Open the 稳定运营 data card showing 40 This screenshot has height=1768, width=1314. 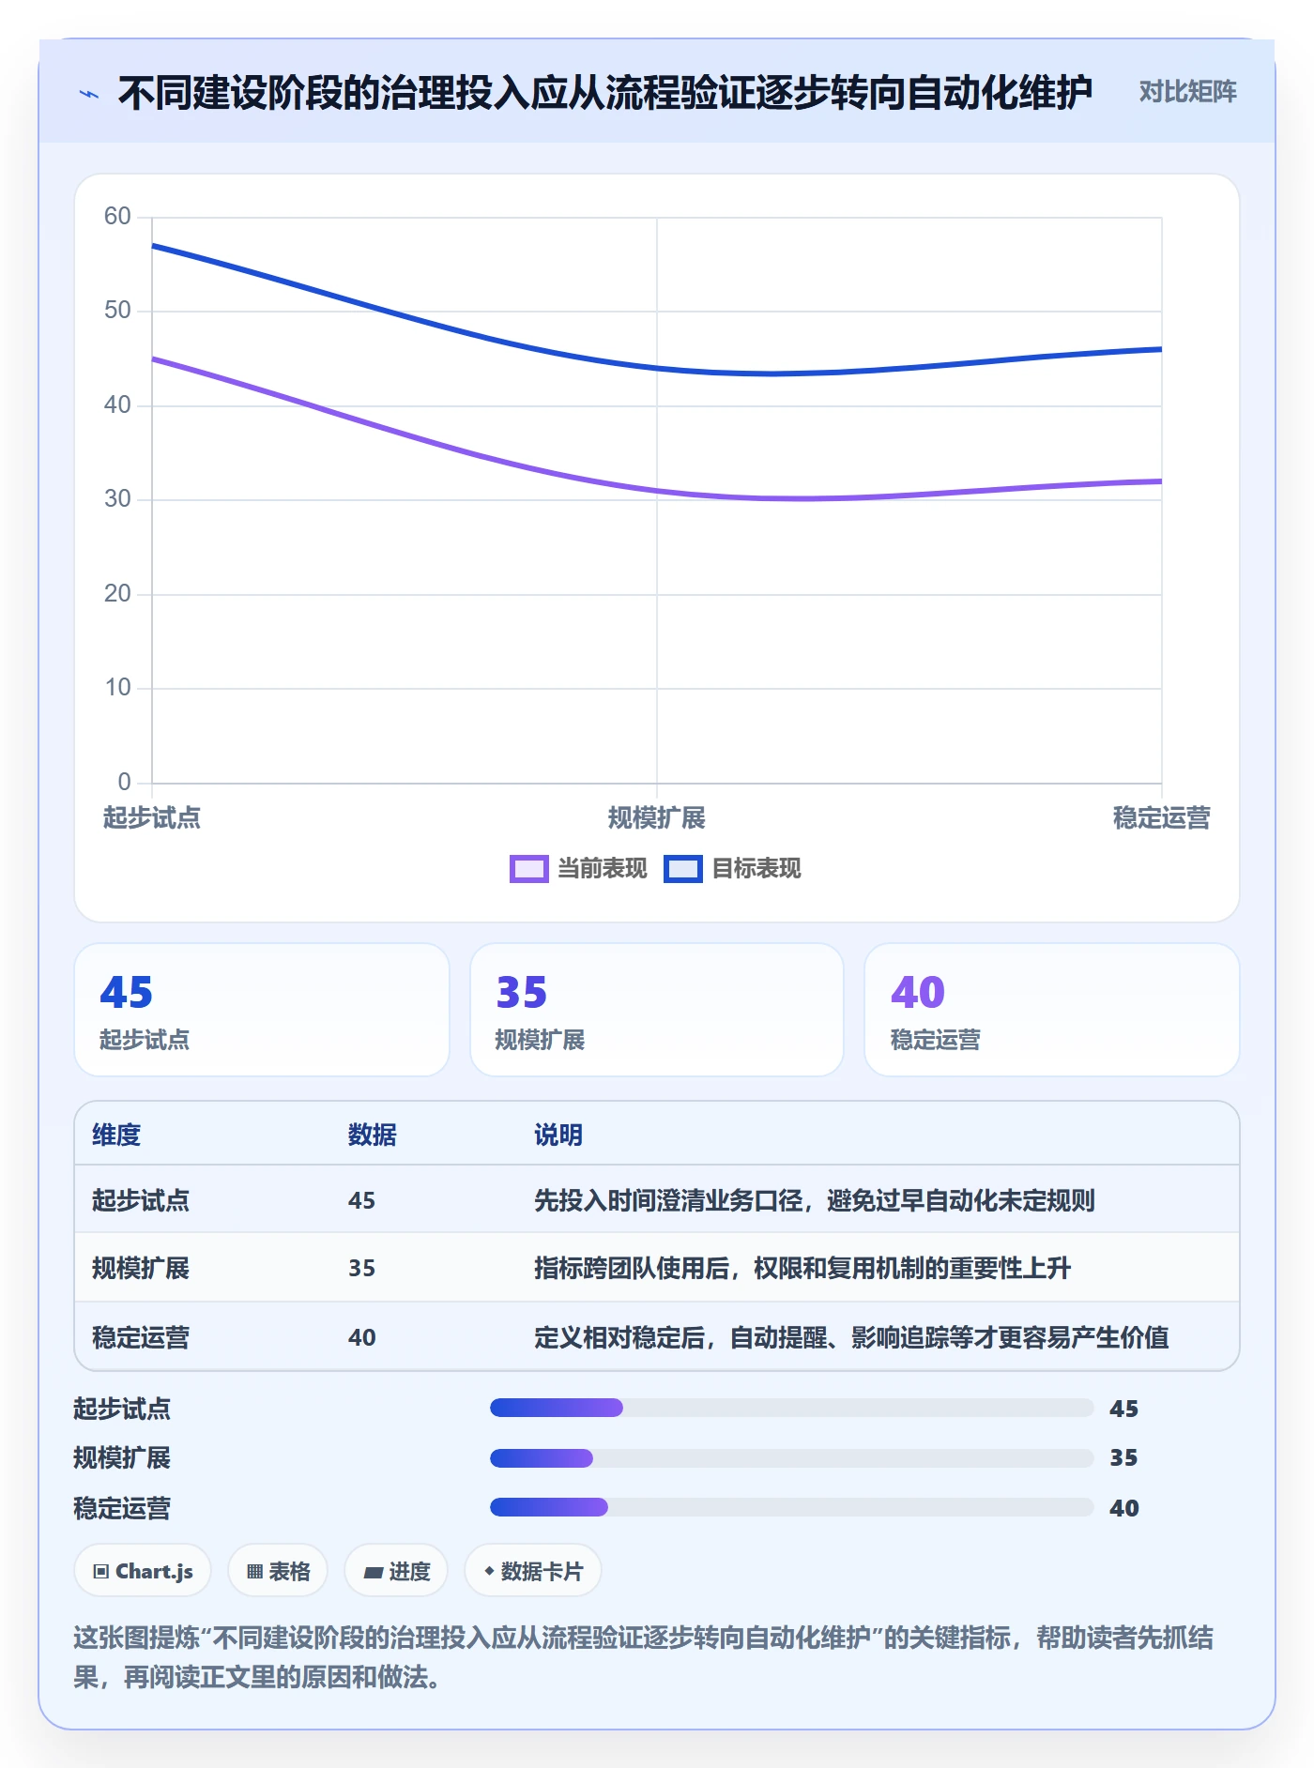[x=1052, y=1010]
